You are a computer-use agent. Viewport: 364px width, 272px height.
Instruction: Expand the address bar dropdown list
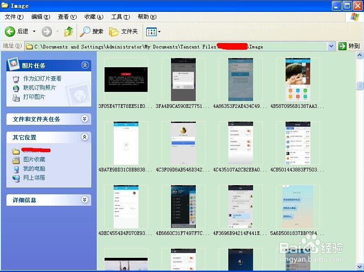331,46
